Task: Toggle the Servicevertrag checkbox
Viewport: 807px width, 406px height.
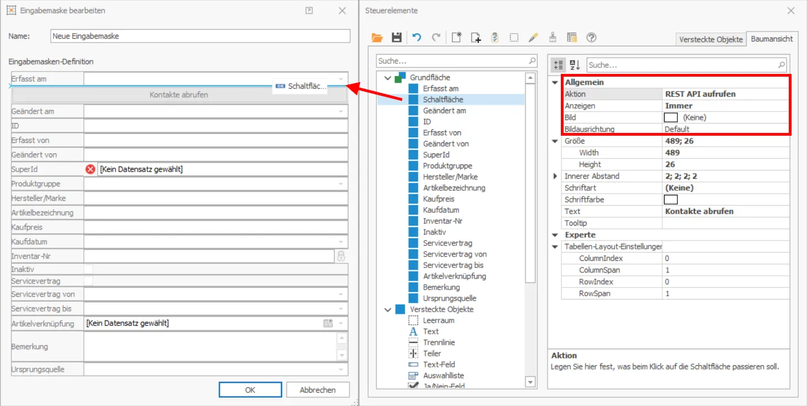Action: click(x=88, y=281)
